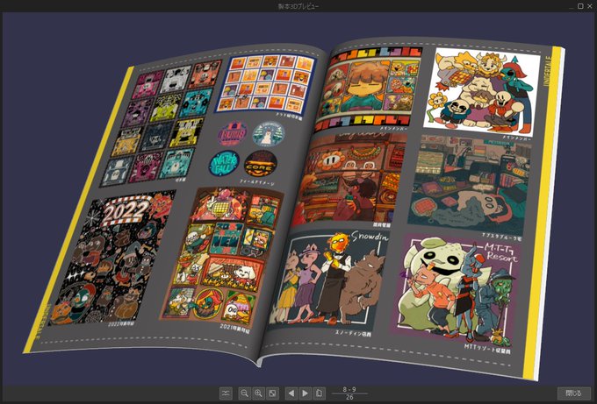Click the 製本3Dプレビュー window title

tap(298, 6)
